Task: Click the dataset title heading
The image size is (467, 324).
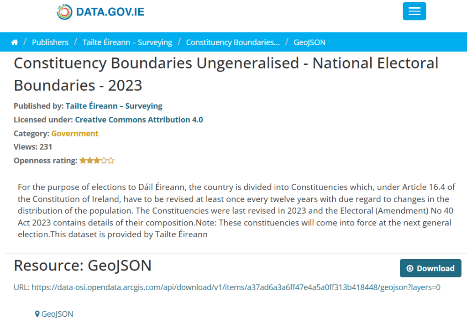Action: [x=226, y=74]
